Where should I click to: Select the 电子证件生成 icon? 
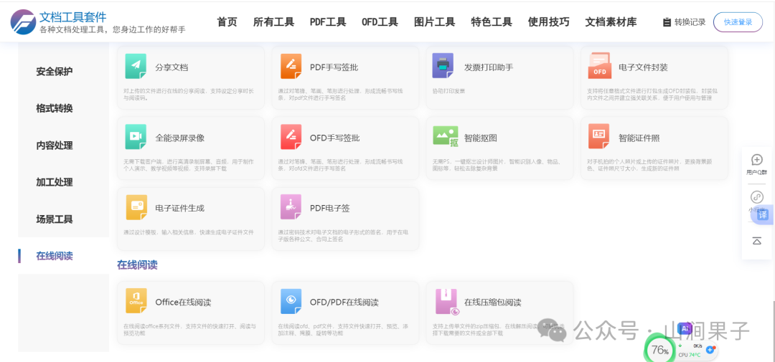tap(136, 207)
